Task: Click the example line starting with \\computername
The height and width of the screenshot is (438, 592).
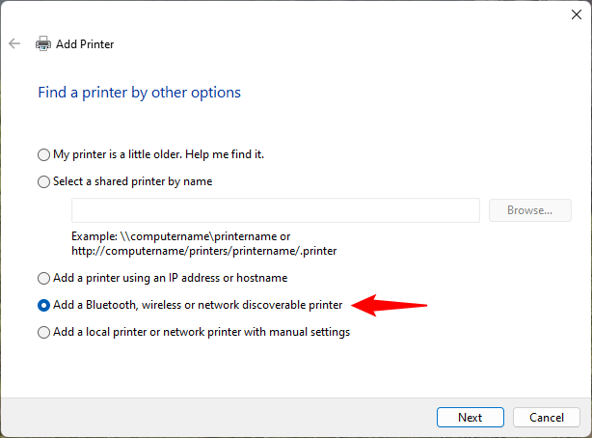Action: pos(181,236)
